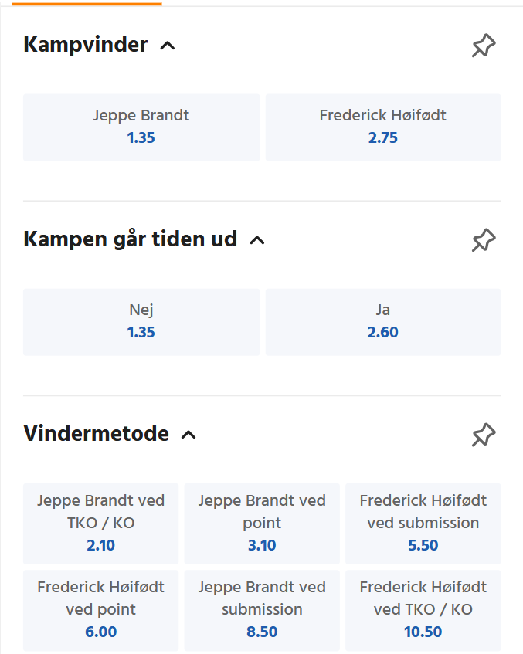
Task: Select Ja at odds 2.60
Action: (382, 321)
